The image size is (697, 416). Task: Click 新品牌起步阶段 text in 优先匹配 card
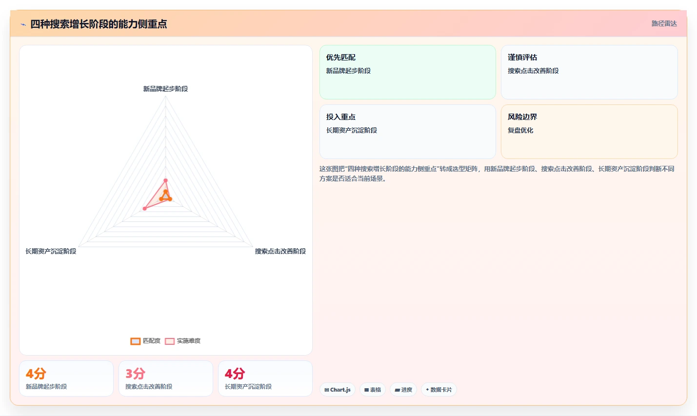tap(348, 71)
